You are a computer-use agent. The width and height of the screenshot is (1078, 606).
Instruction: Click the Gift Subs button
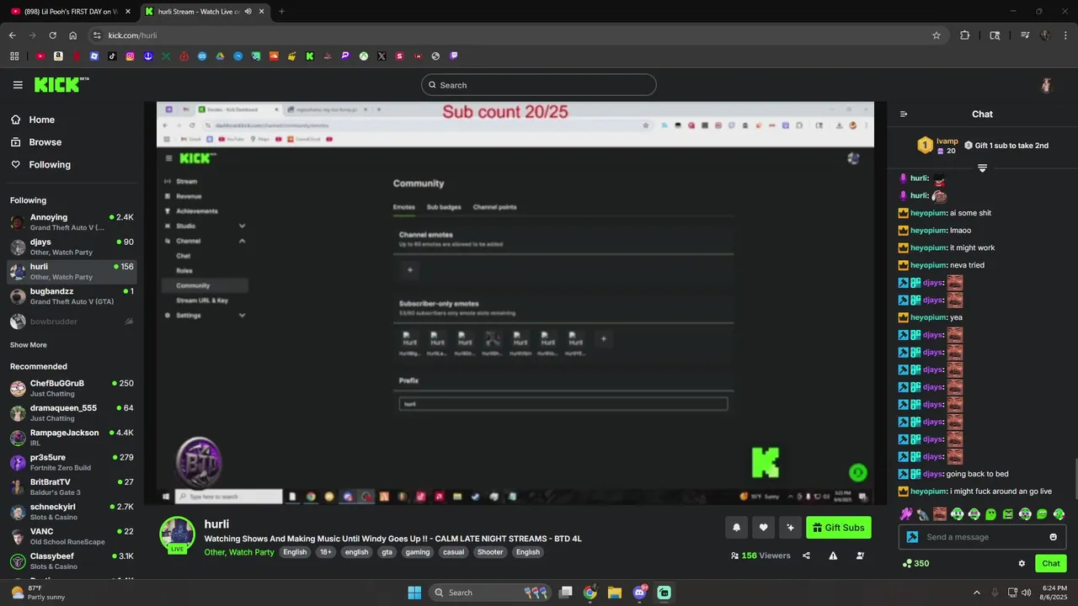[838, 528]
